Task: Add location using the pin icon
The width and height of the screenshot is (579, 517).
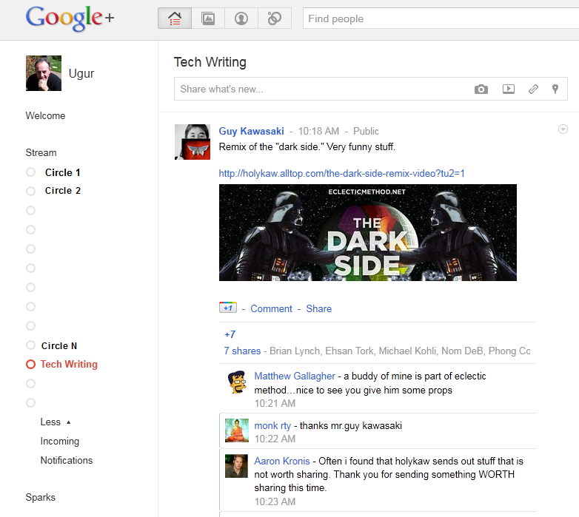Action: [x=555, y=89]
